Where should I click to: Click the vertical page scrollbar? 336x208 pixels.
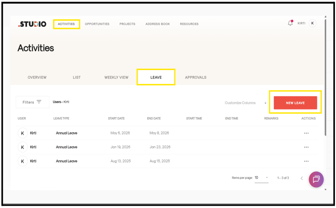coord(325,77)
